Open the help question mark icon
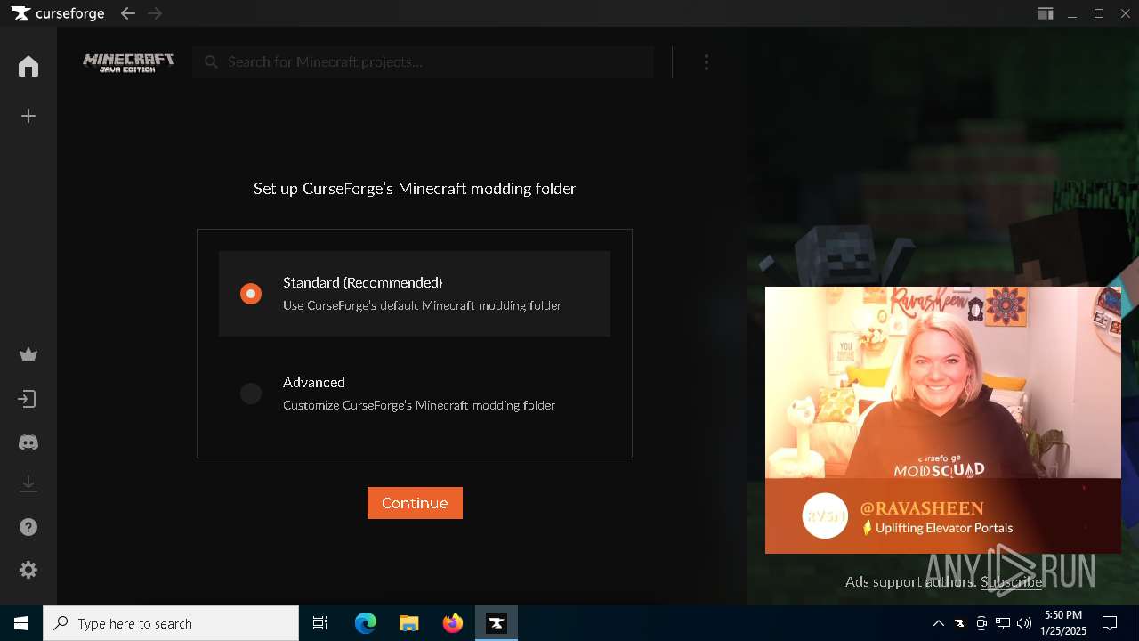 click(28, 527)
